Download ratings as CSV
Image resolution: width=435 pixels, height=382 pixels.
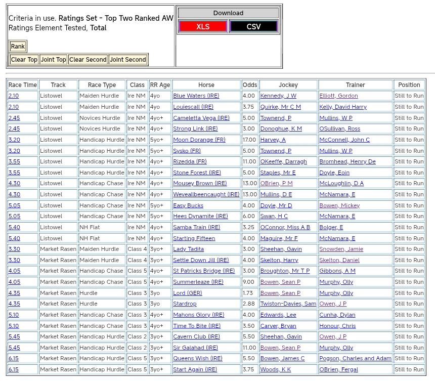pyautogui.click(x=253, y=27)
